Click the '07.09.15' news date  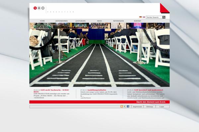[x=84, y=90]
